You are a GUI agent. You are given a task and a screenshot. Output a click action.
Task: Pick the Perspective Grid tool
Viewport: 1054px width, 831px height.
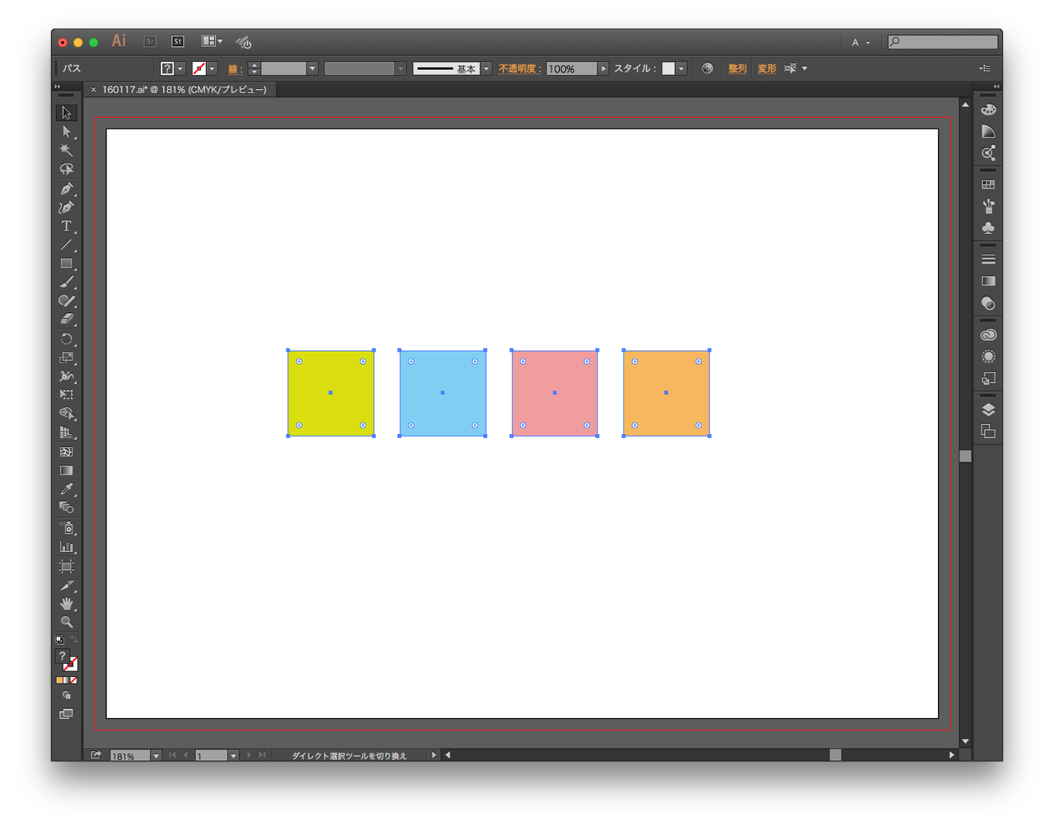67,432
